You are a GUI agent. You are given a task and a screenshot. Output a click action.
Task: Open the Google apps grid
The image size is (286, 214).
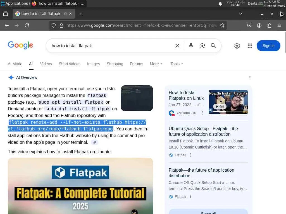(250, 46)
